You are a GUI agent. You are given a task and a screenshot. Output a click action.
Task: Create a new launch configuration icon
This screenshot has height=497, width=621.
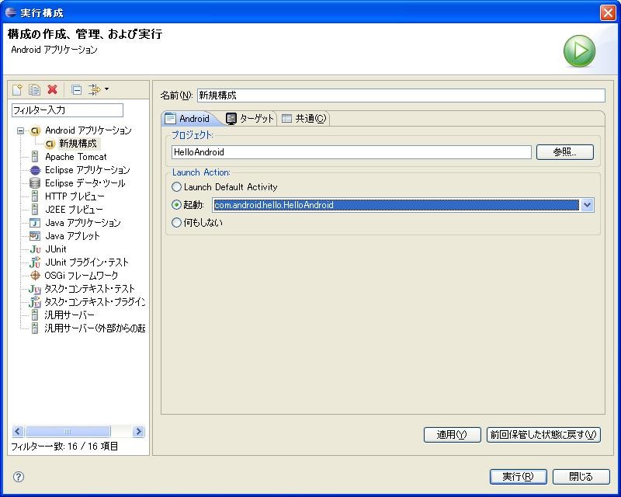point(17,89)
